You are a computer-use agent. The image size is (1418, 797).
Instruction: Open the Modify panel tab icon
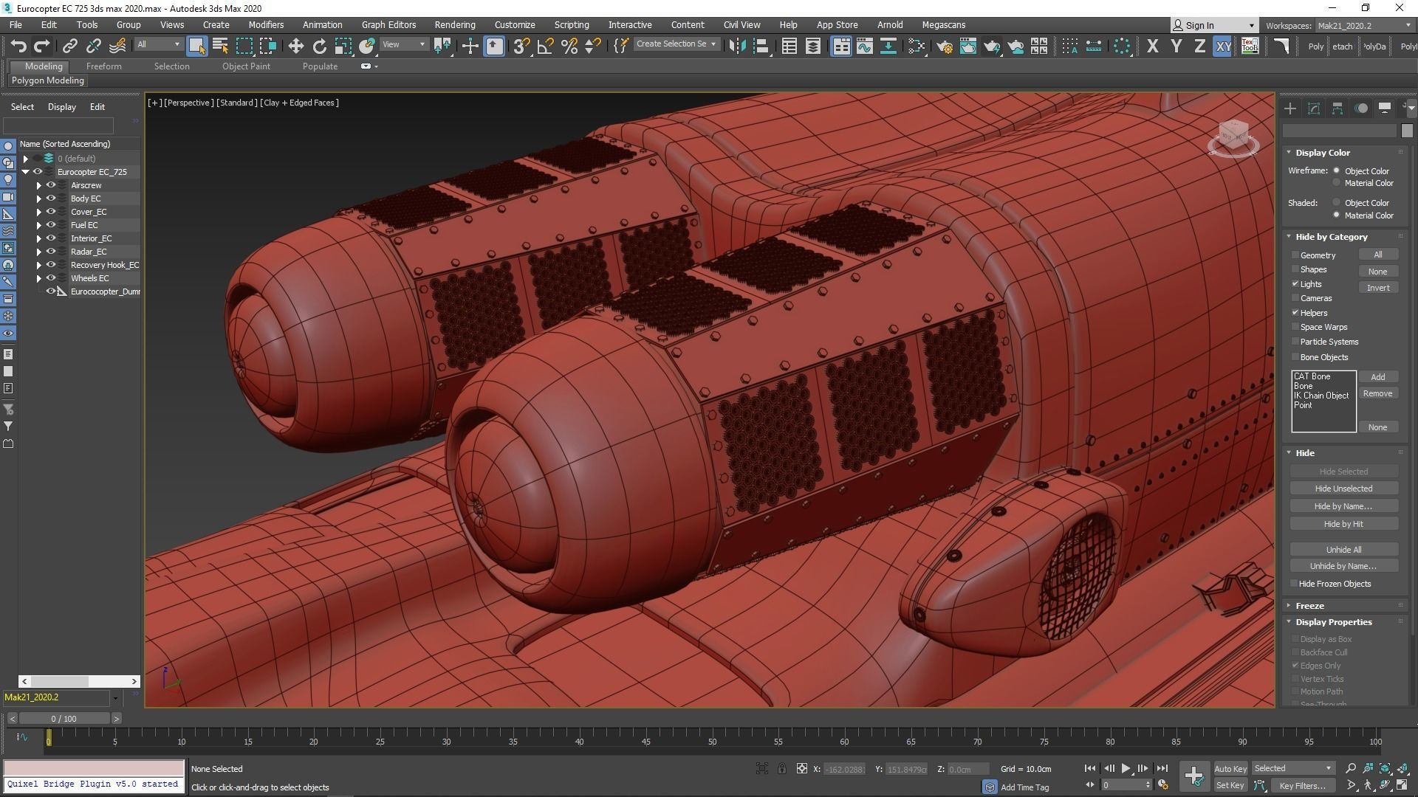tap(1313, 108)
